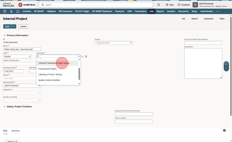Click the Customize link

pos(208,18)
